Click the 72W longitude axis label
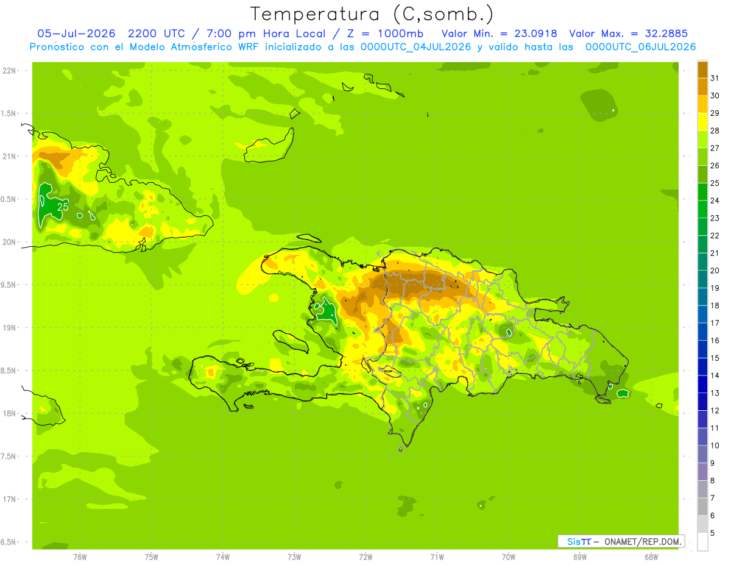 point(365,556)
